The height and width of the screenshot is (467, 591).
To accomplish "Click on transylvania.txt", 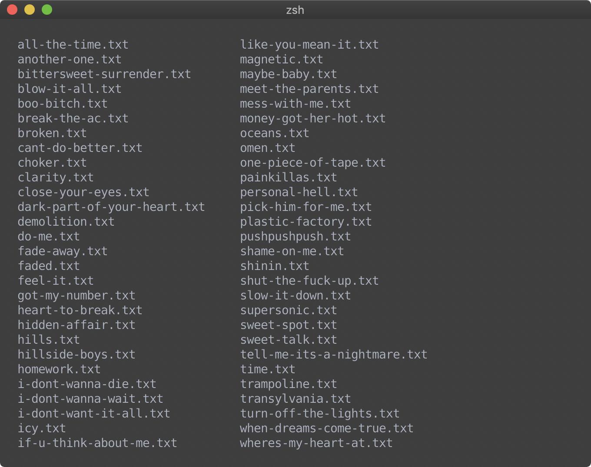I will click(x=295, y=399).
